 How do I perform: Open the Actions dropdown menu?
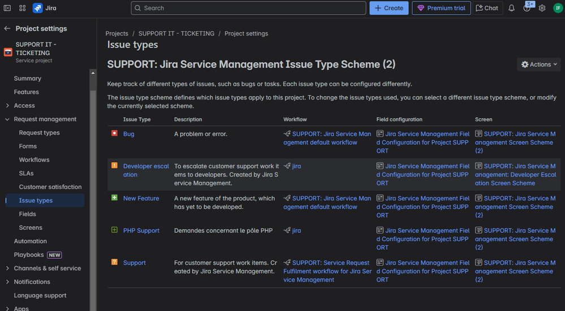point(538,64)
